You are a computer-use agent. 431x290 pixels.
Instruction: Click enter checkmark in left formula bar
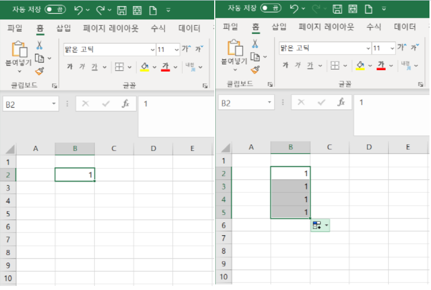[x=106, y=104]
